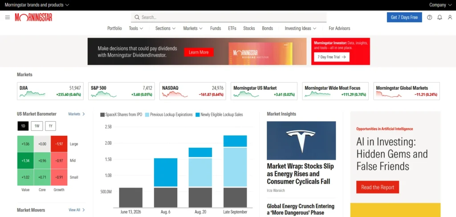The width and height of the screenshot is (456, 217).
Task: Open the ETFs nav item
Action: 232,28
